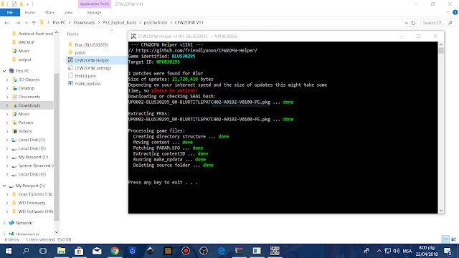Screen dimensions: 459x258
Task: Go back using the Explorer back arrow
Action: (x=6, y=23)
